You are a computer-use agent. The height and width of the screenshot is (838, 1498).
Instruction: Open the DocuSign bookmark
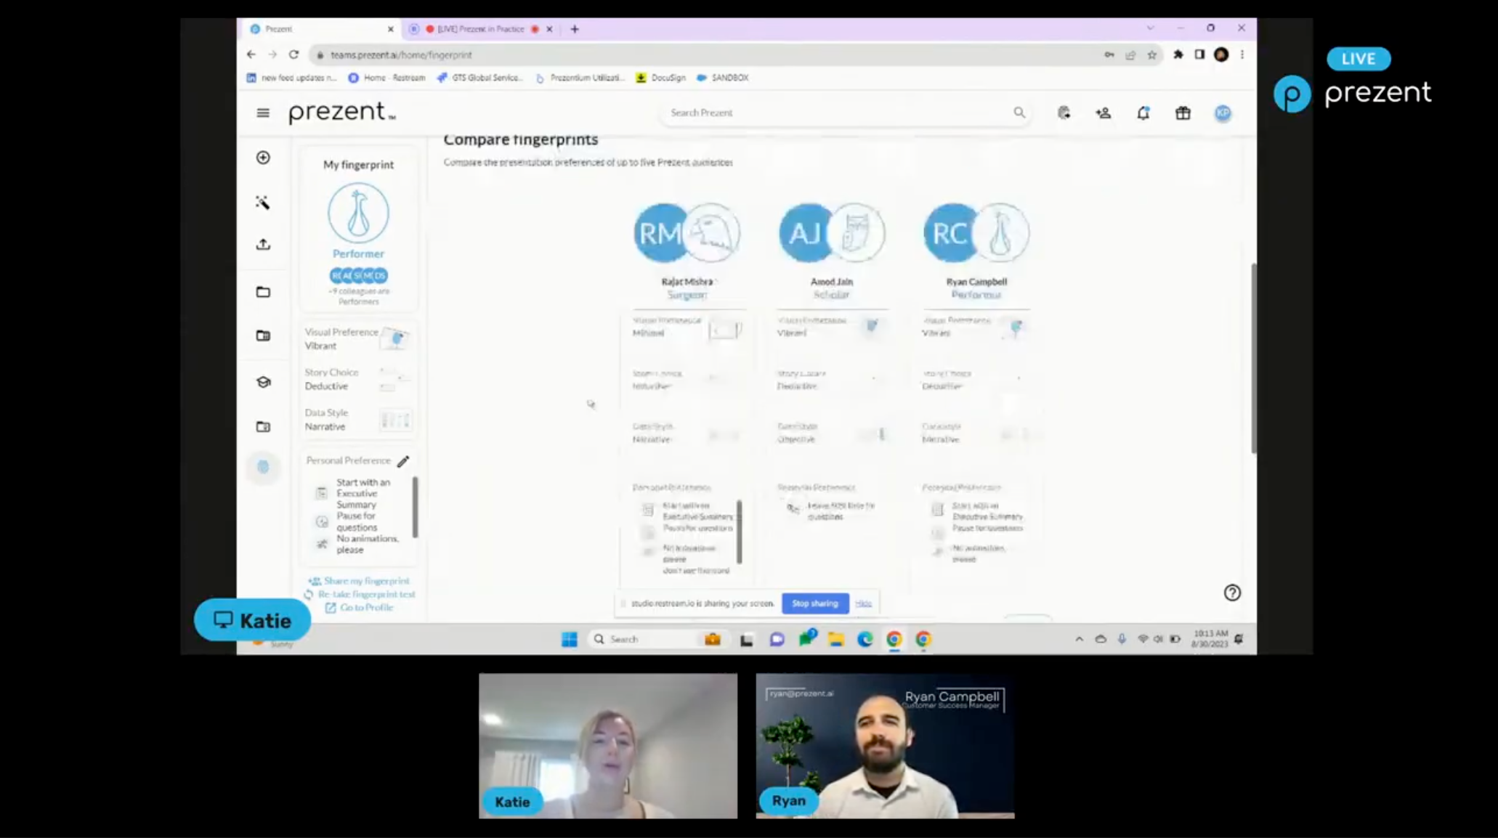point(661,78)
